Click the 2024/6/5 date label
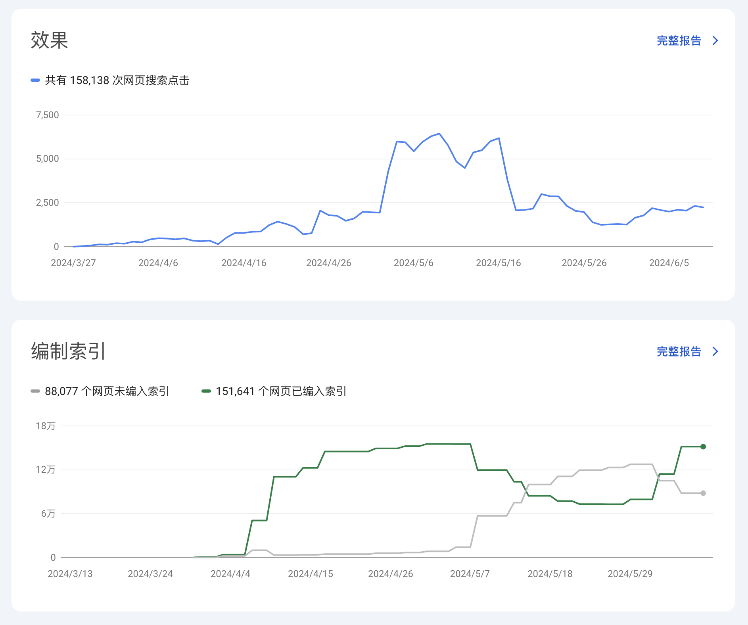This screenshot has width=748, height=625. click(x=669, y=263)
